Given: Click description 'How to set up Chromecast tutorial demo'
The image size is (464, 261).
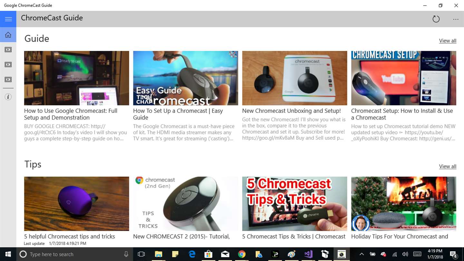Looking at the screenshot, I should pos(403,132).
